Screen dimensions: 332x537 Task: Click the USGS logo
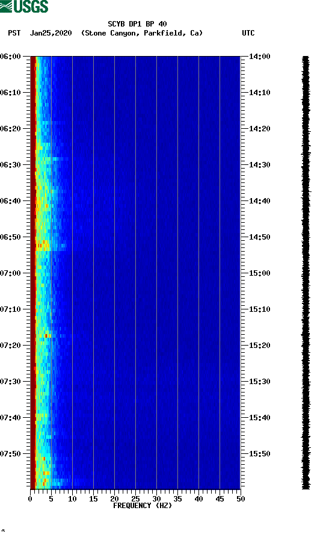24,7
